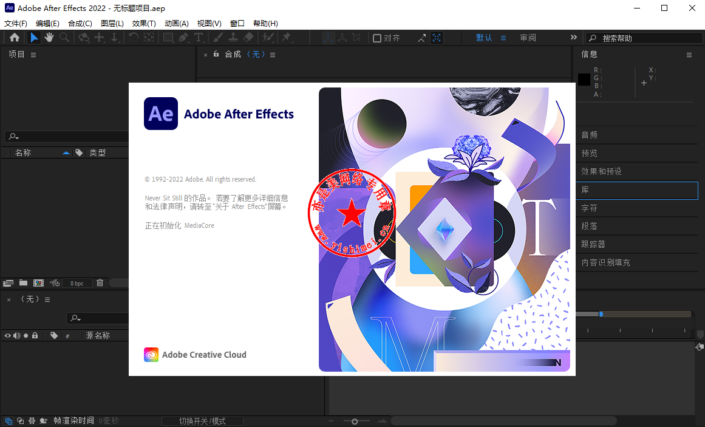Toggle the video eye column in timeline

tap(8, 336)
